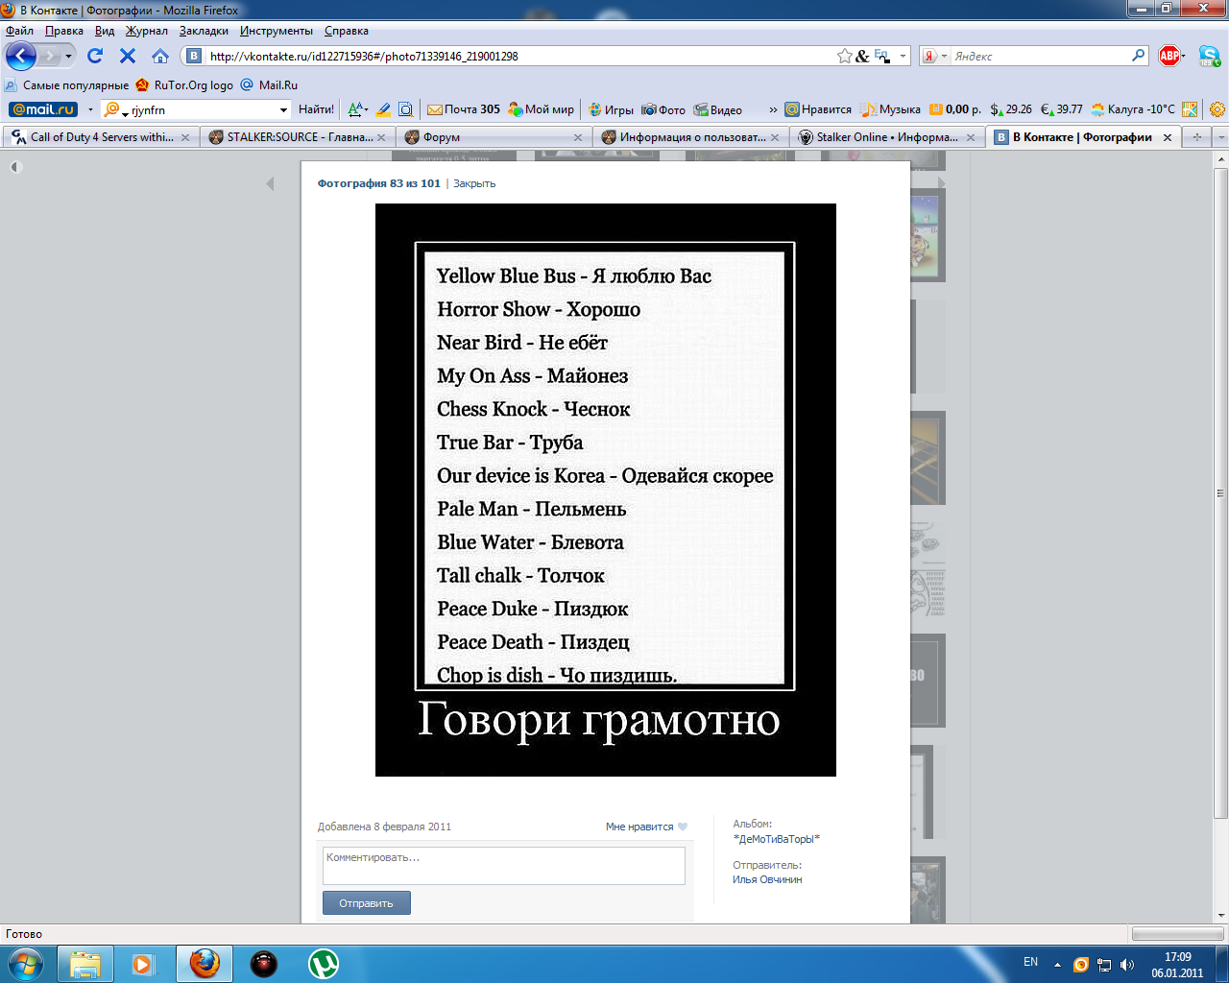
Task: Click the stop loading X icon
Action: pyautogui.click(x=128, y=56)
